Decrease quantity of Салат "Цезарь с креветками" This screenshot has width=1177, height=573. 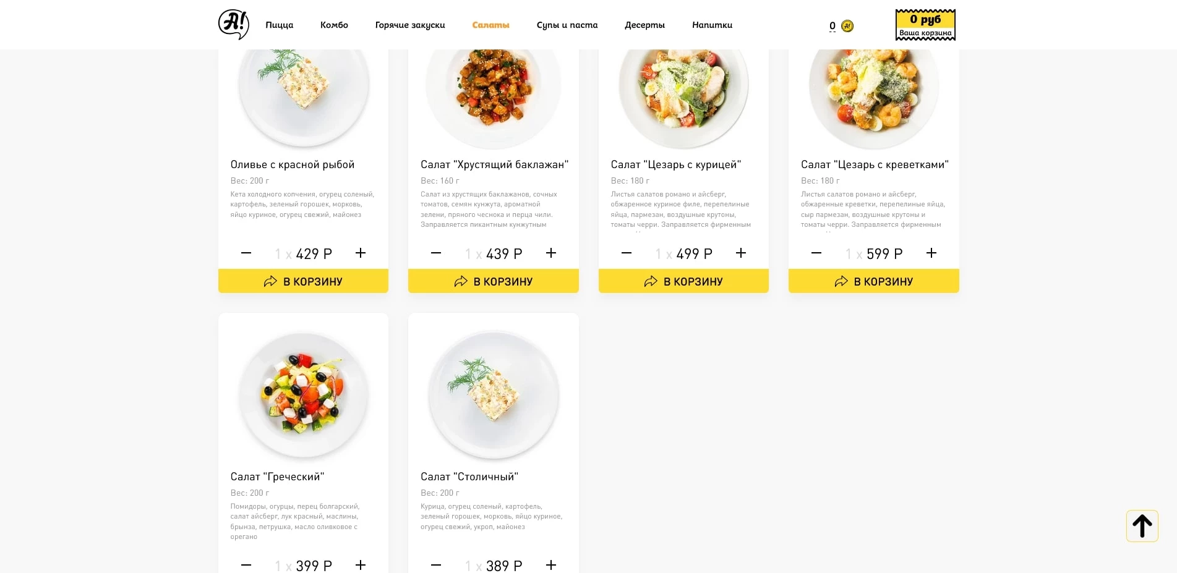click(816, 253)
